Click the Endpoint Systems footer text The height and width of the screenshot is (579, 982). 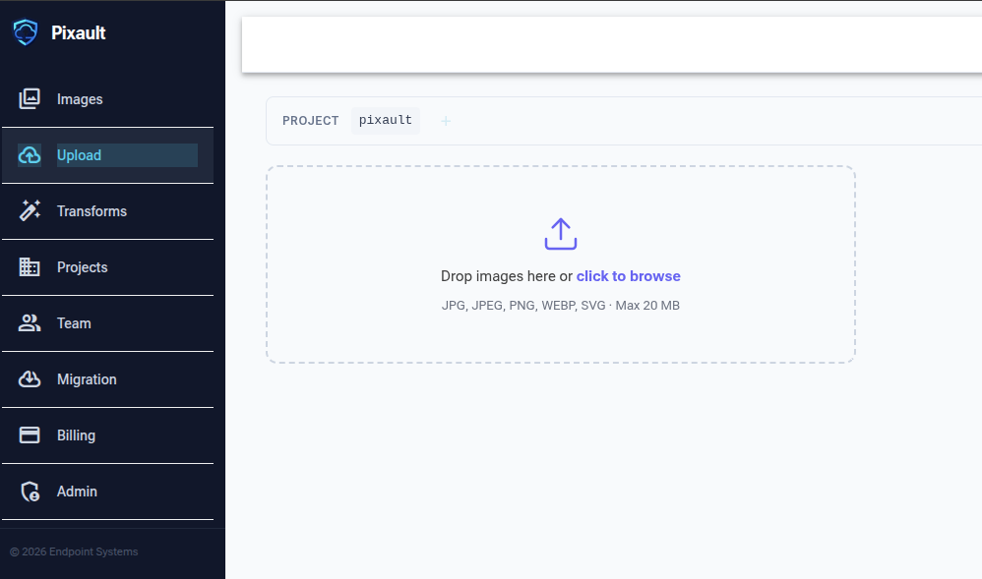click(x=74, y=551)
